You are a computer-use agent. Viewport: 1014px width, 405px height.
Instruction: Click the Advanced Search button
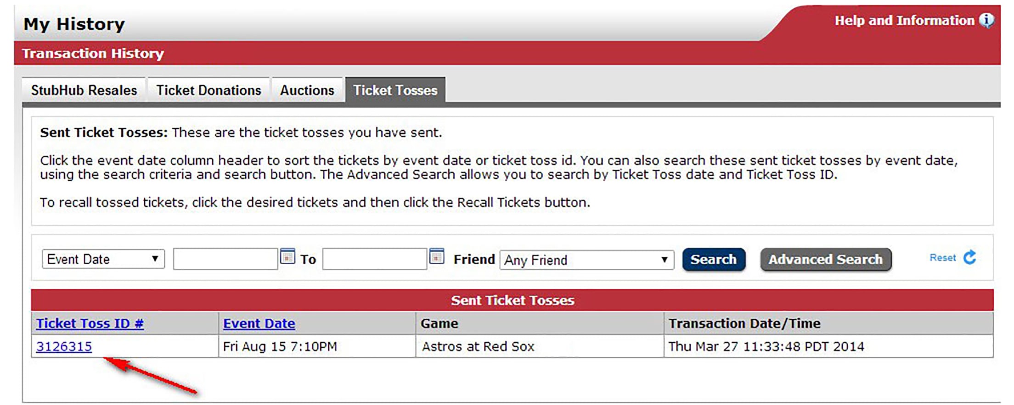(825, 260)
